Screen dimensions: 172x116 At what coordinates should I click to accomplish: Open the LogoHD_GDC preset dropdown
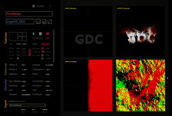coord(20,21)
